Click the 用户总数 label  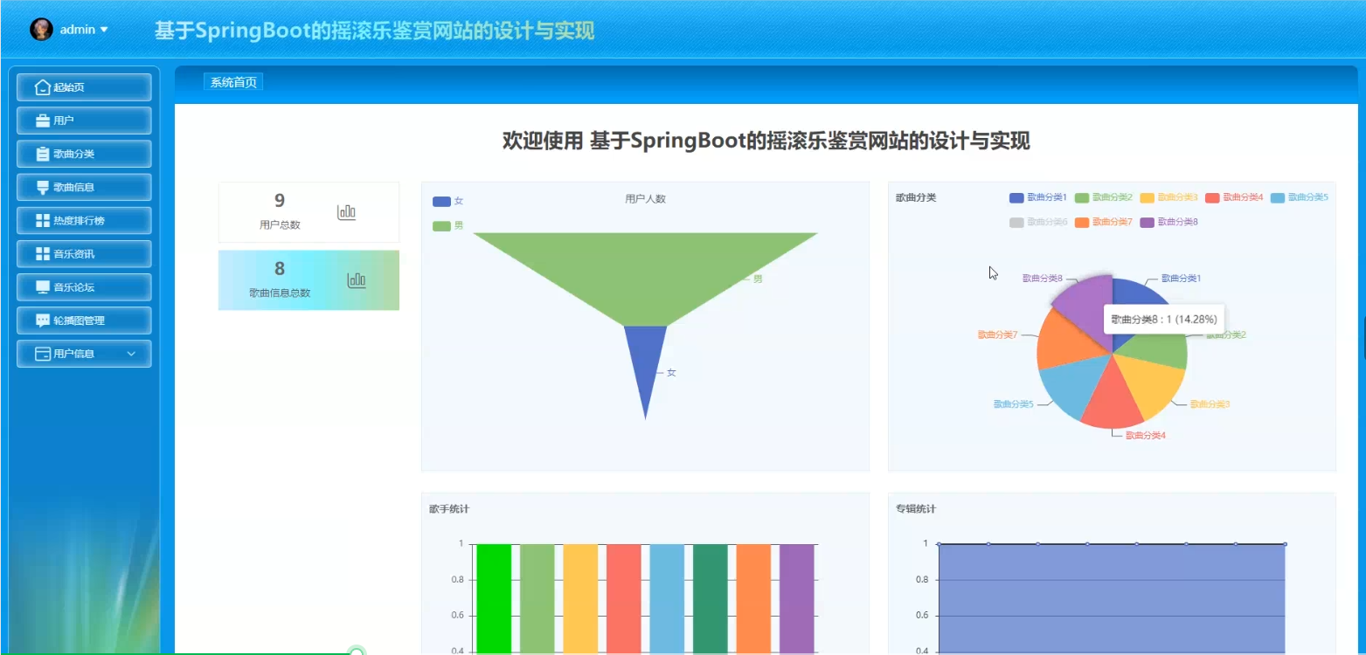coord(280,224)
